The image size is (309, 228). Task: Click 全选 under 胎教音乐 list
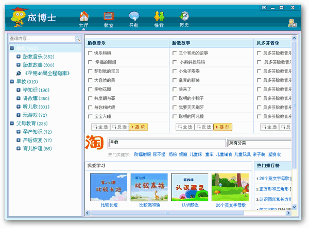(101, 127)
